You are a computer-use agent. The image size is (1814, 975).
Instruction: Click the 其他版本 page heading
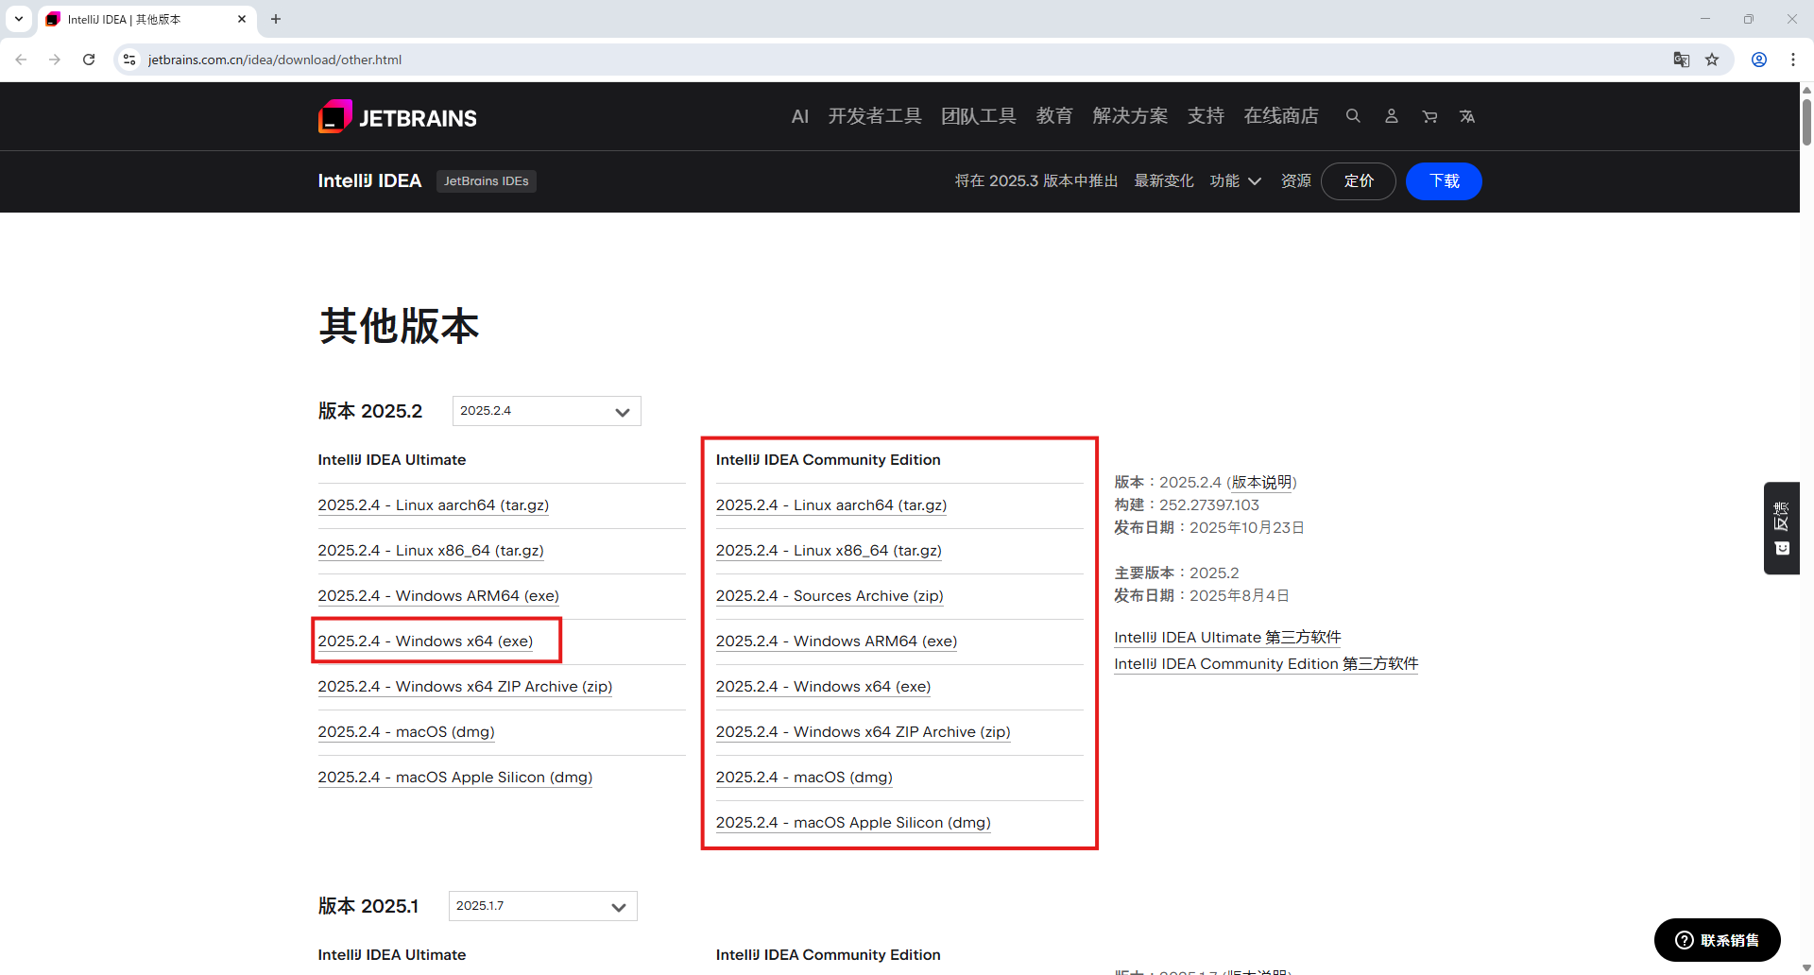coord(399,326)
